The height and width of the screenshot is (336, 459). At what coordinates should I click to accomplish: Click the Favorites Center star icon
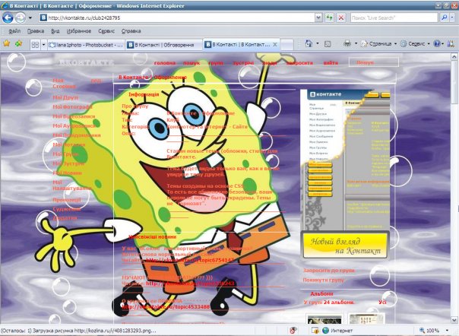click(x=7, y=44)
